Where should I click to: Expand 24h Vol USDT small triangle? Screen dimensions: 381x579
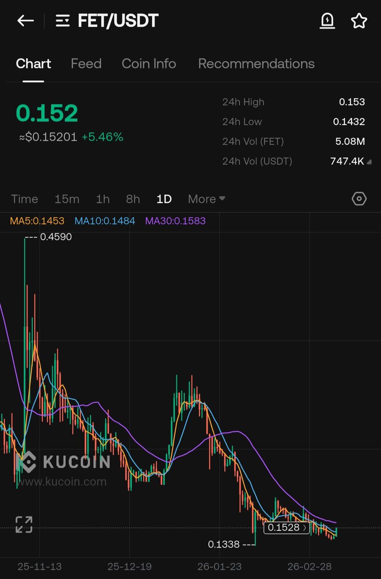pos(369,162)
